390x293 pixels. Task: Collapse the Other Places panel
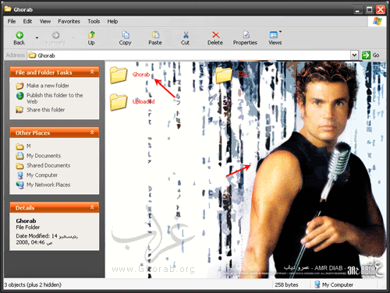coord(92,132)
